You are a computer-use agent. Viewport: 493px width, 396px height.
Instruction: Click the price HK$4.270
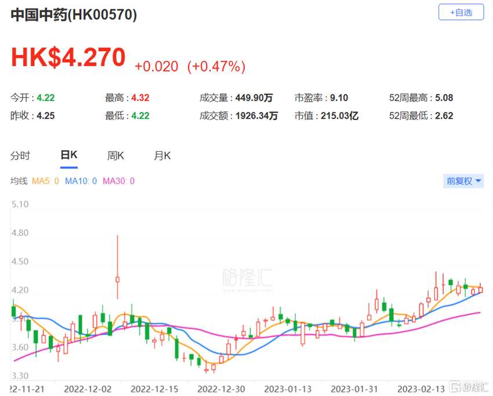[68, 57]
